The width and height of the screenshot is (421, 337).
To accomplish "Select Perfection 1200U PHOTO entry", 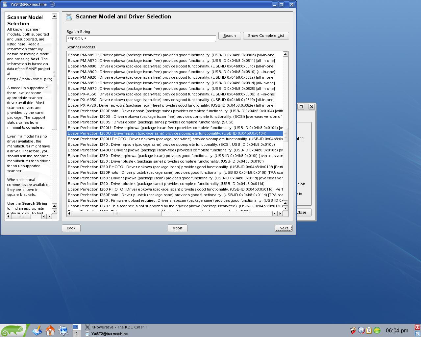I will click(175, 139).
